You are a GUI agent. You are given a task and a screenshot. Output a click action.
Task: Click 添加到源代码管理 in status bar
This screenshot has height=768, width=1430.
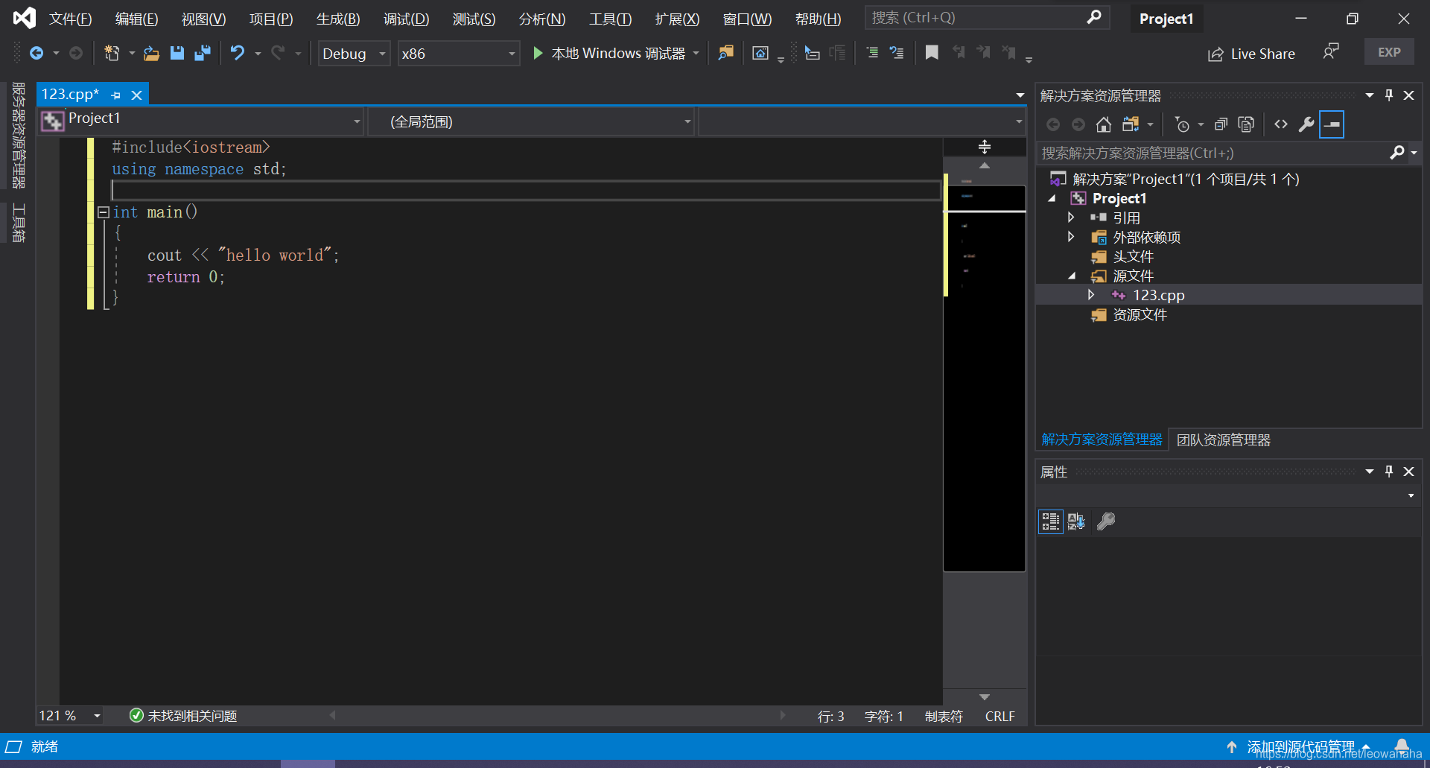tap(1300, 746)
